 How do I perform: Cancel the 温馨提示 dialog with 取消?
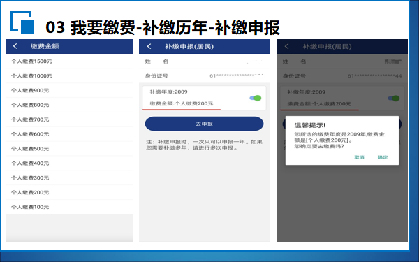[359, 157]
